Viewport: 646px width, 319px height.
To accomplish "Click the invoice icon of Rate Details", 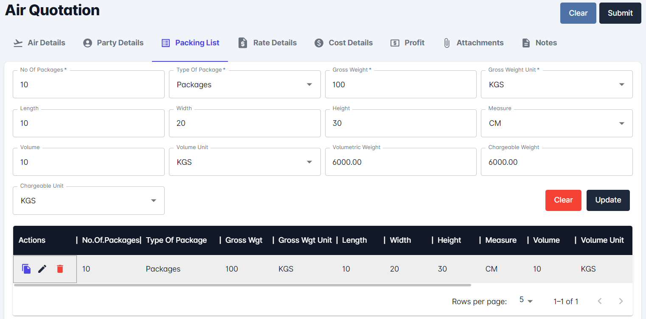I will [243, 43].
